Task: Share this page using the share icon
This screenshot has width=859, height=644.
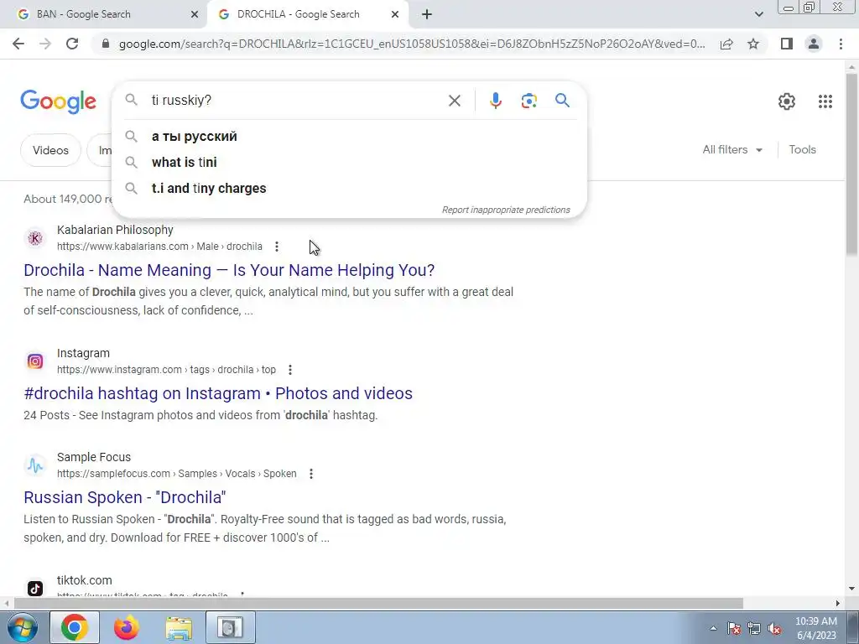Action: coord(726,44)
